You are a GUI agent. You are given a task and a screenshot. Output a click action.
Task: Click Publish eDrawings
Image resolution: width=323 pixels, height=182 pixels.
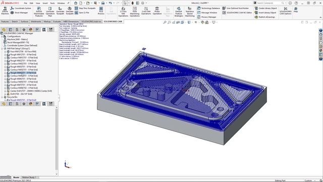point(264,17)
